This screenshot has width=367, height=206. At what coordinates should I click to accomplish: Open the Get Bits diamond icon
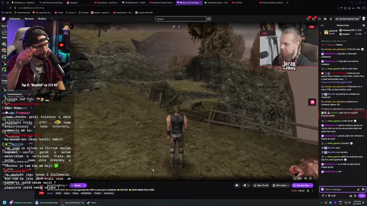point(331,19)
